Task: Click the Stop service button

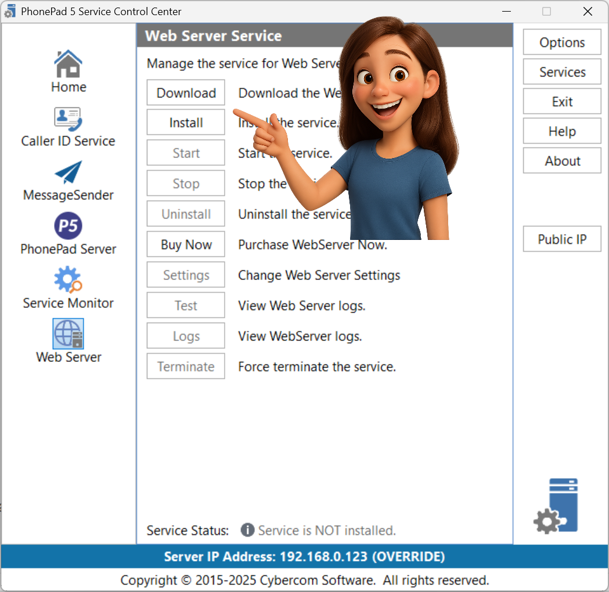Action: pos(186,183)
